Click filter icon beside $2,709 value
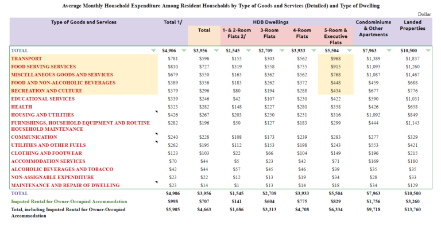Image resolution: width=441 pixels, height=225 pixels. pos(281,51)
